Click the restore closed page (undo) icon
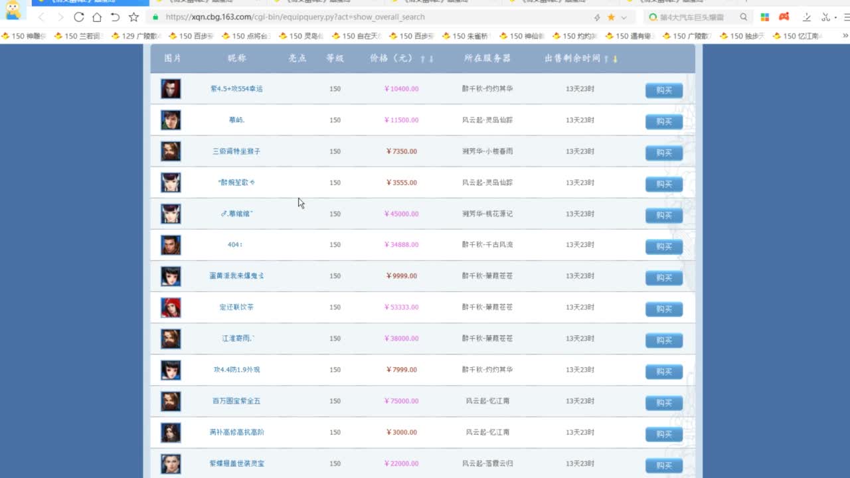 coord(115,17)
